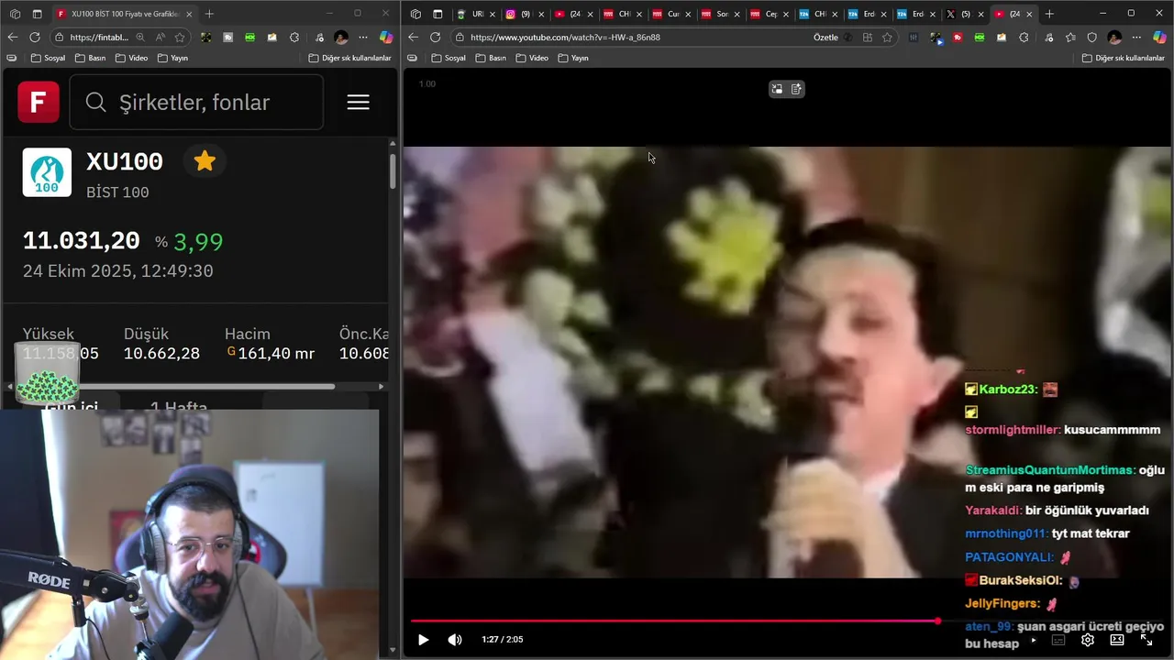Screen dimensions: 1174x660
Task: Reload the Fintables page
Action: tap(34, 37)
